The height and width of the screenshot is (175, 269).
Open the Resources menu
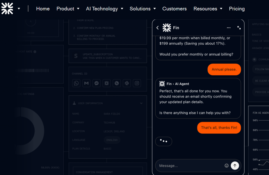coord(205,9)
